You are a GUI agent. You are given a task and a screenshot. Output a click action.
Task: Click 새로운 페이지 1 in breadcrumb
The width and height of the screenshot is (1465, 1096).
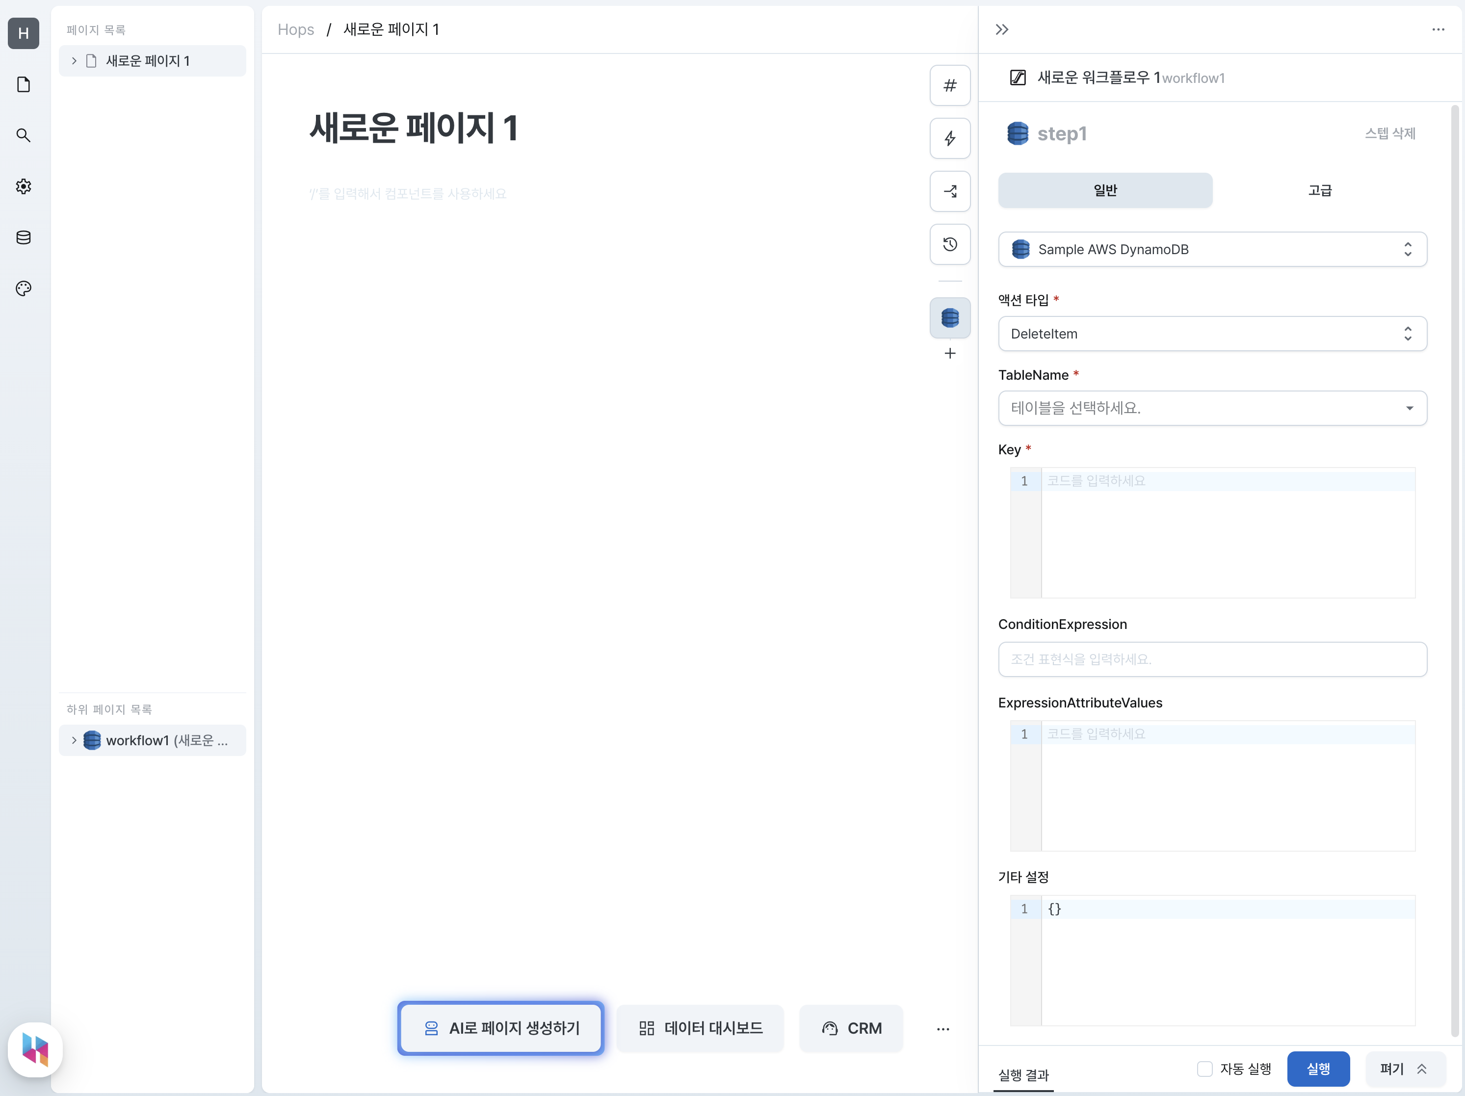coord(392,30)
